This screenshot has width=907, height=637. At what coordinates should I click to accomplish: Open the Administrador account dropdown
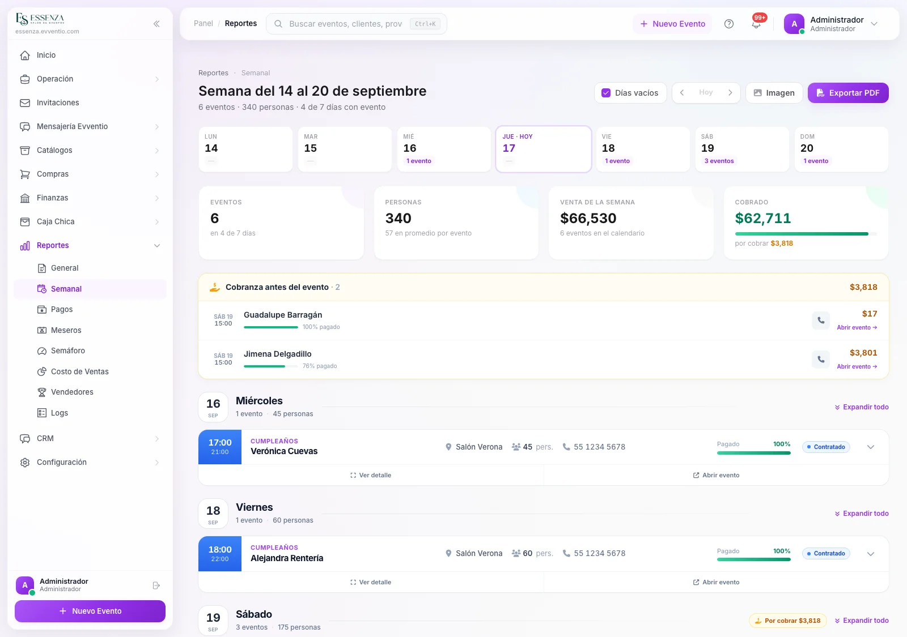(831, 24)
